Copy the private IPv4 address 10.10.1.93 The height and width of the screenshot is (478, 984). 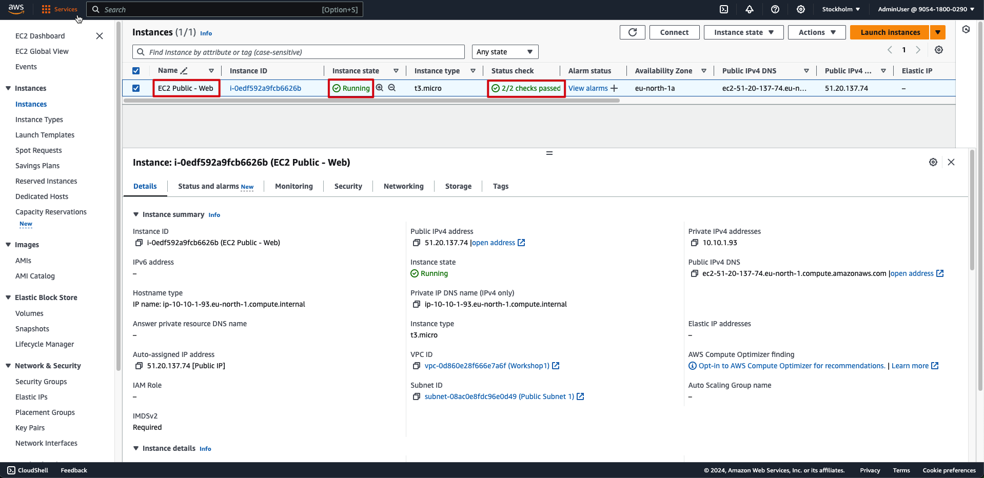pyautogui.click(x=694, y=243)
